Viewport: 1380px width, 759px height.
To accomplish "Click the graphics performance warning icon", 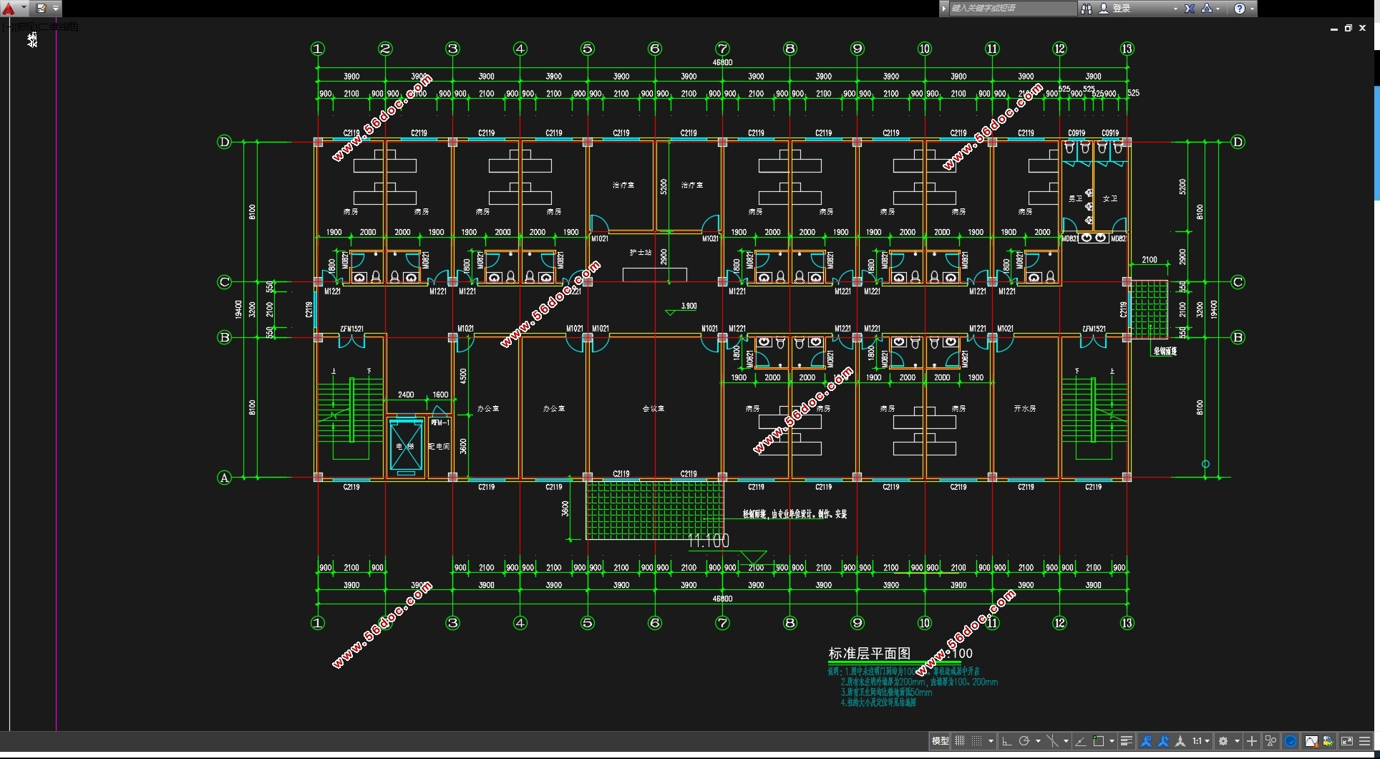I will pyautogui.click(x=1311, y=741).
